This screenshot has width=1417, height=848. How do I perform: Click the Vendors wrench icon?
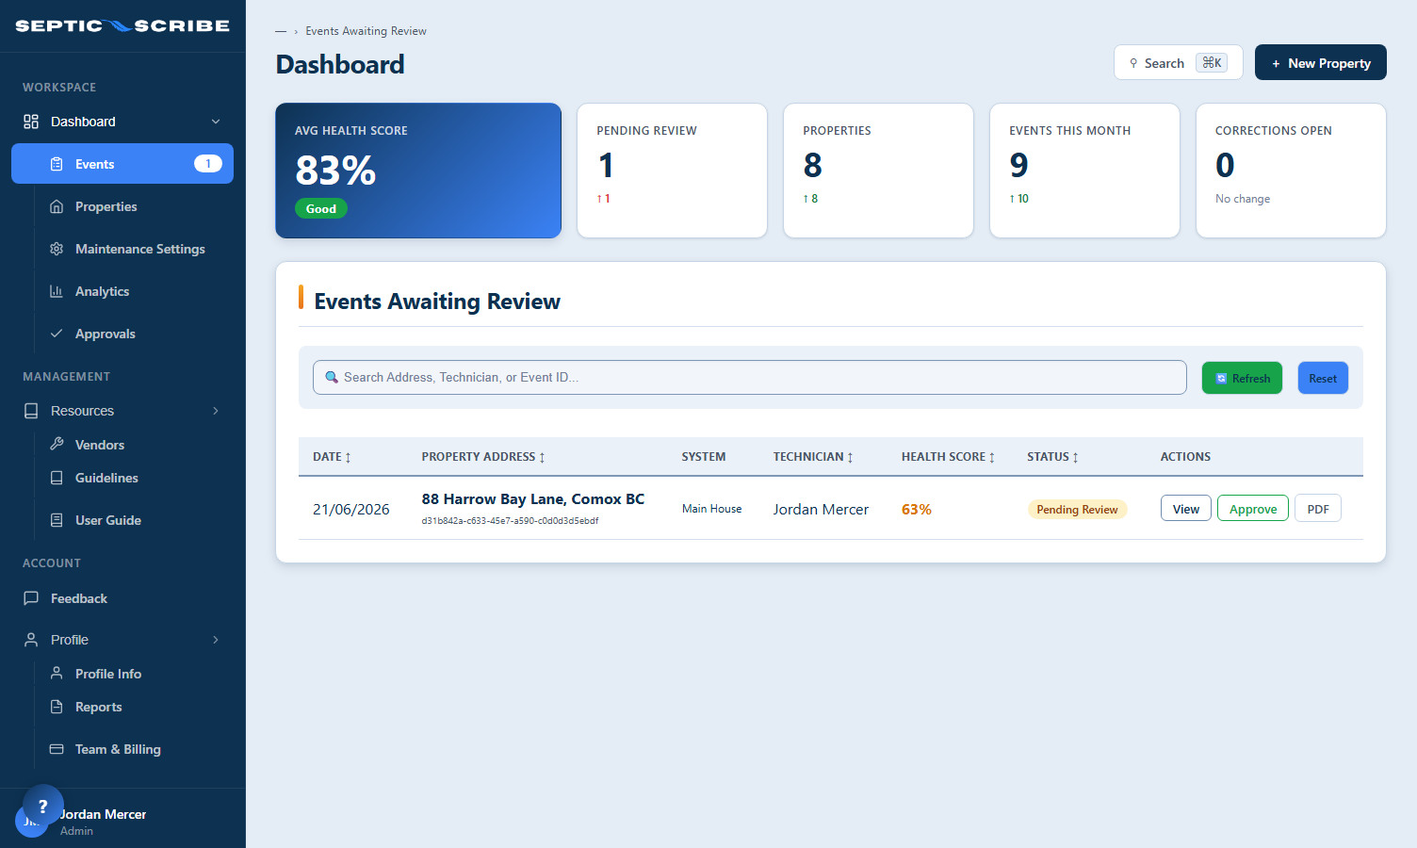57,444
